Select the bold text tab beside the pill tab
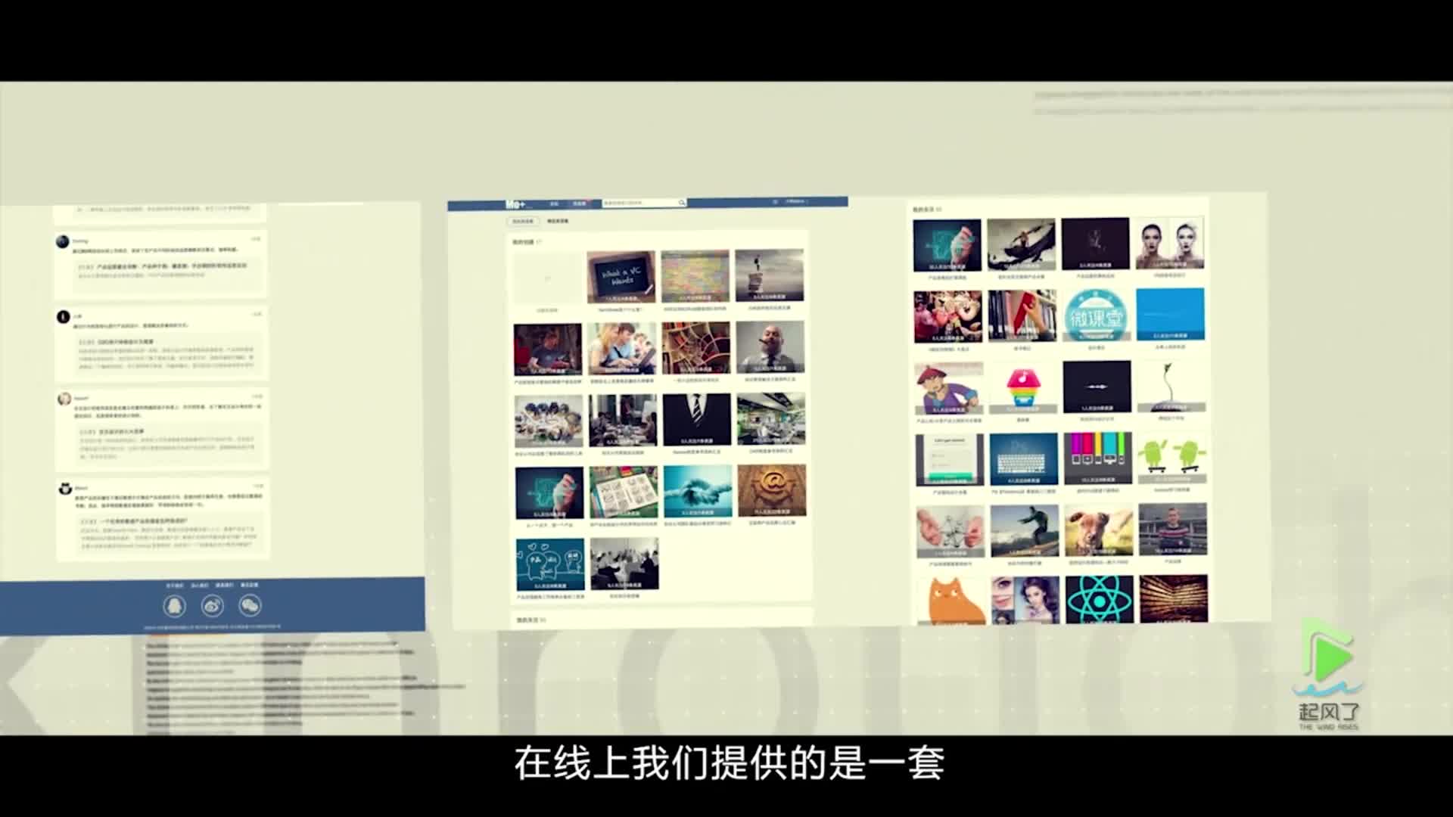This screenshot has height=817, width=1453. pos(558,221)
